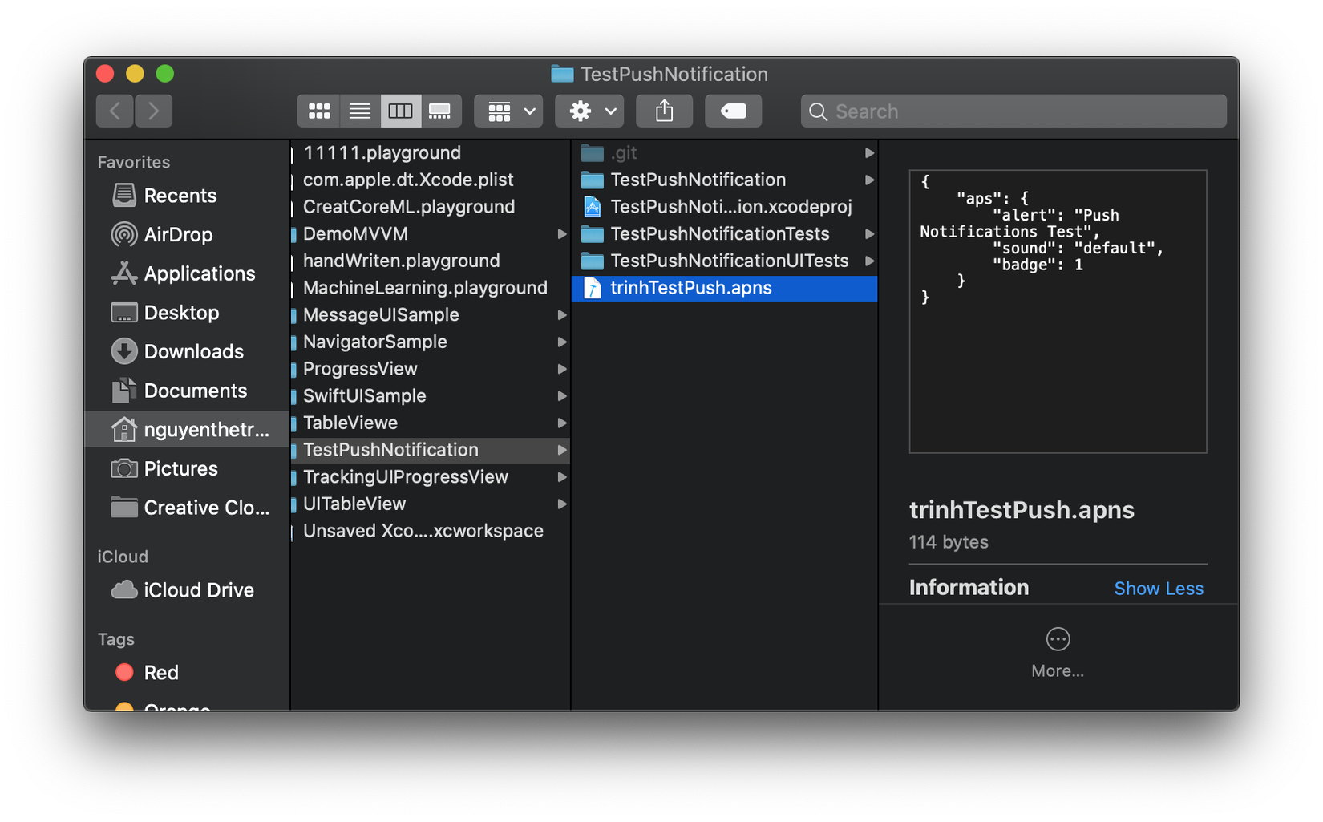Open Applications from the sidebar
Viewport: 1323px width, 822px height.
[199, 274]
